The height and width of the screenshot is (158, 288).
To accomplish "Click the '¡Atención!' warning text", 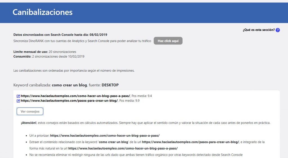I will (x=29, y=123).
